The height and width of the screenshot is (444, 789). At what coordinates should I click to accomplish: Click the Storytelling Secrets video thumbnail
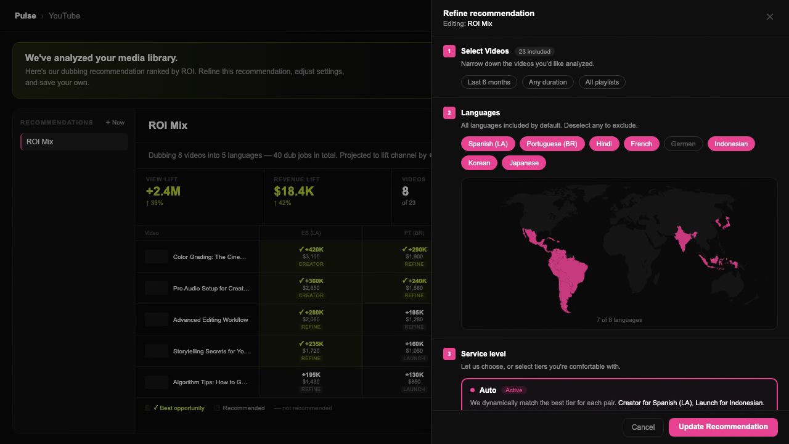[157, 351]
